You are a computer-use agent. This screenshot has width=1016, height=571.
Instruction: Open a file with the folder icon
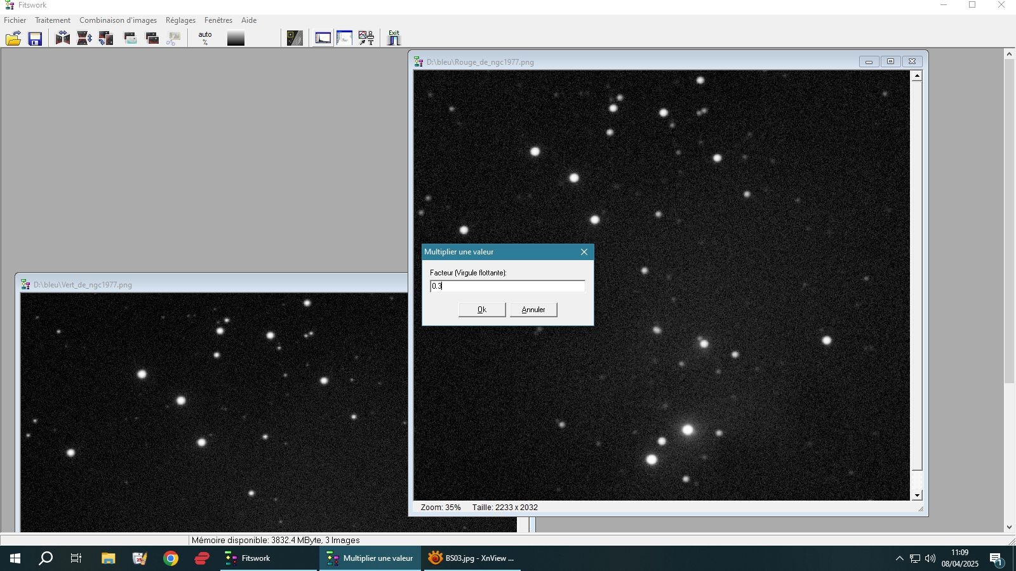(13, 39)
